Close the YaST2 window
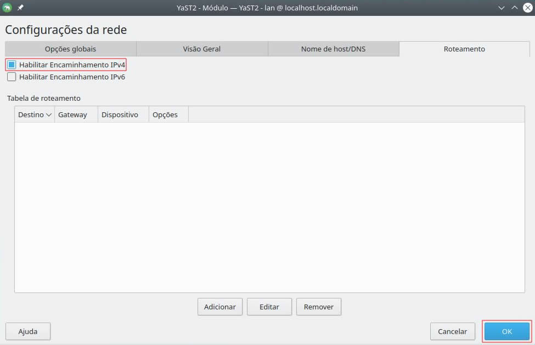This screenshot has width=535, height=345. click(527, 8)
